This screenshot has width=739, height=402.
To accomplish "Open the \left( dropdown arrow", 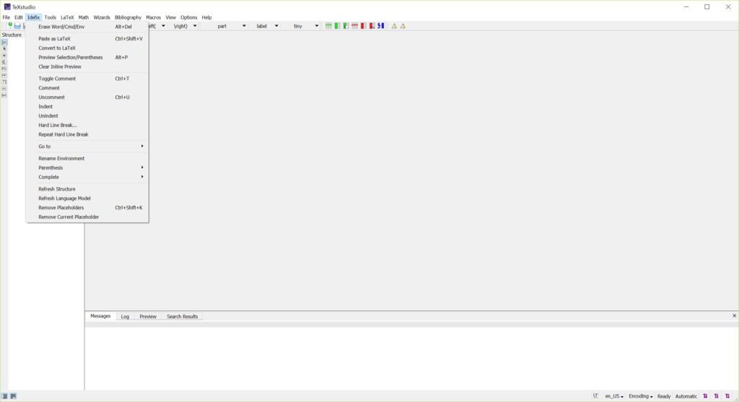I will 164,26.
